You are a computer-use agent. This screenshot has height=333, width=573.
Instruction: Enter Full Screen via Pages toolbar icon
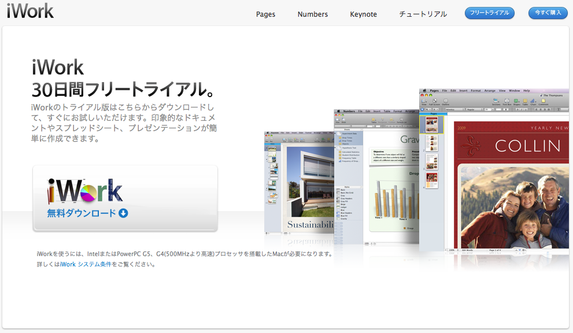pyautogui.click(x=434, y=102)
